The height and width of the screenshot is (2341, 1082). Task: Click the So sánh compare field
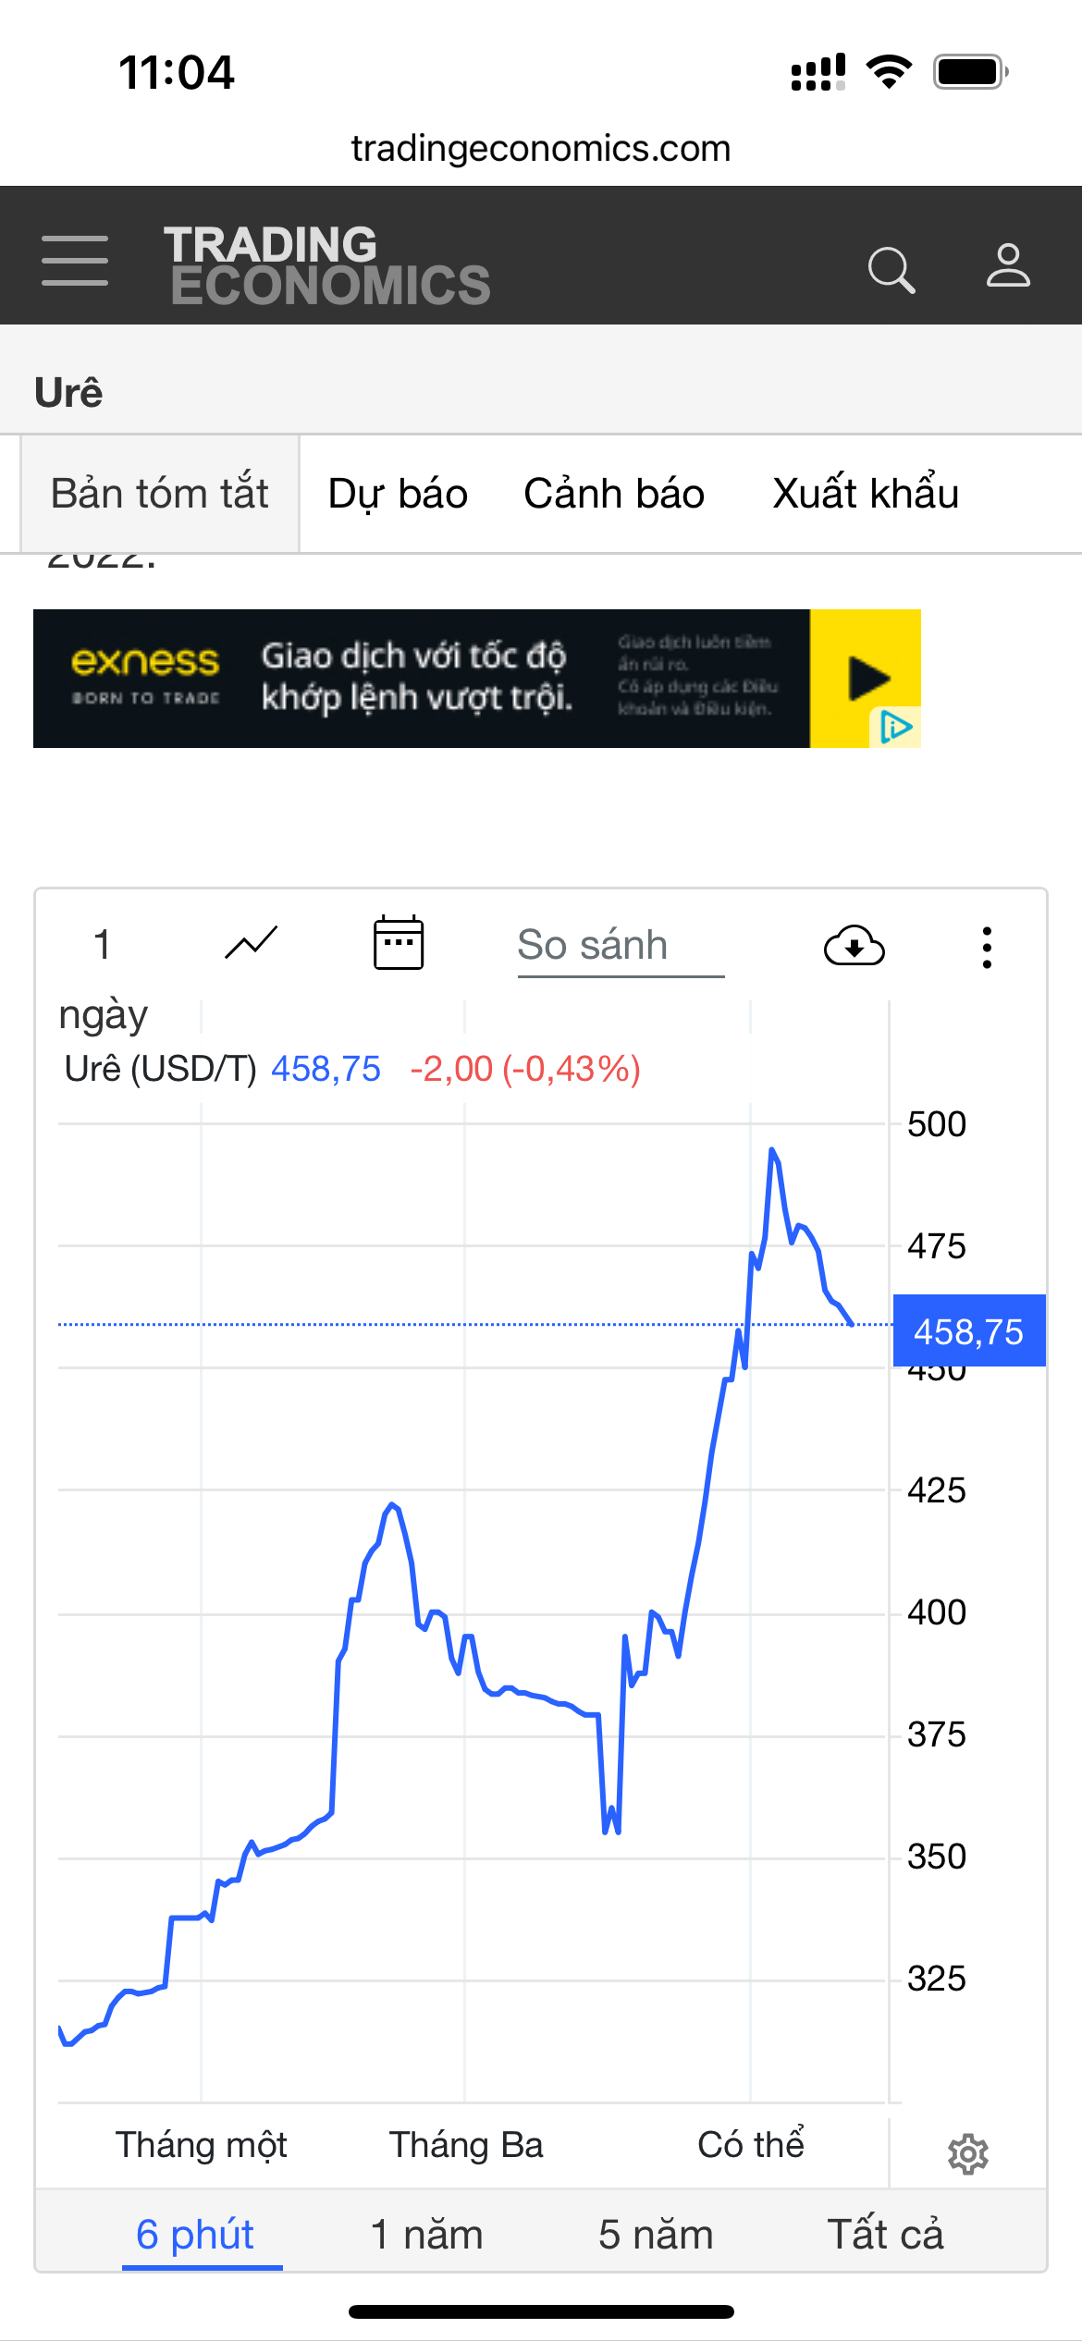coord(620,946)
